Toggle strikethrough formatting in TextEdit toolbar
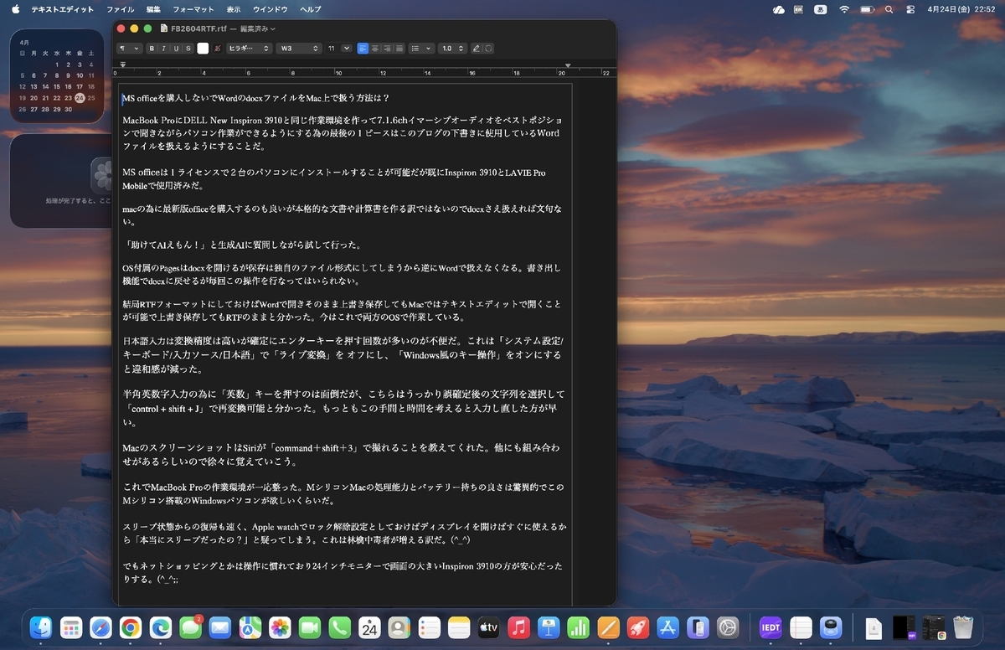 click(188, 49)
